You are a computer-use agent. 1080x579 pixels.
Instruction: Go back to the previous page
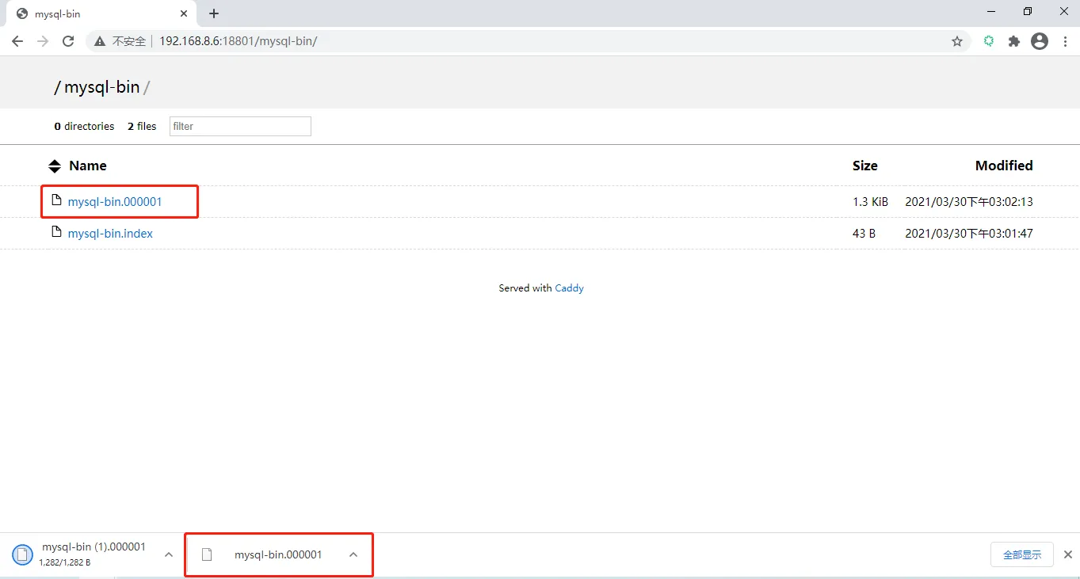click(x=17, y=41)
